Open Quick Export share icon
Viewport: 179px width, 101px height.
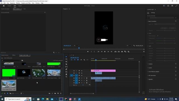[168, 6]
